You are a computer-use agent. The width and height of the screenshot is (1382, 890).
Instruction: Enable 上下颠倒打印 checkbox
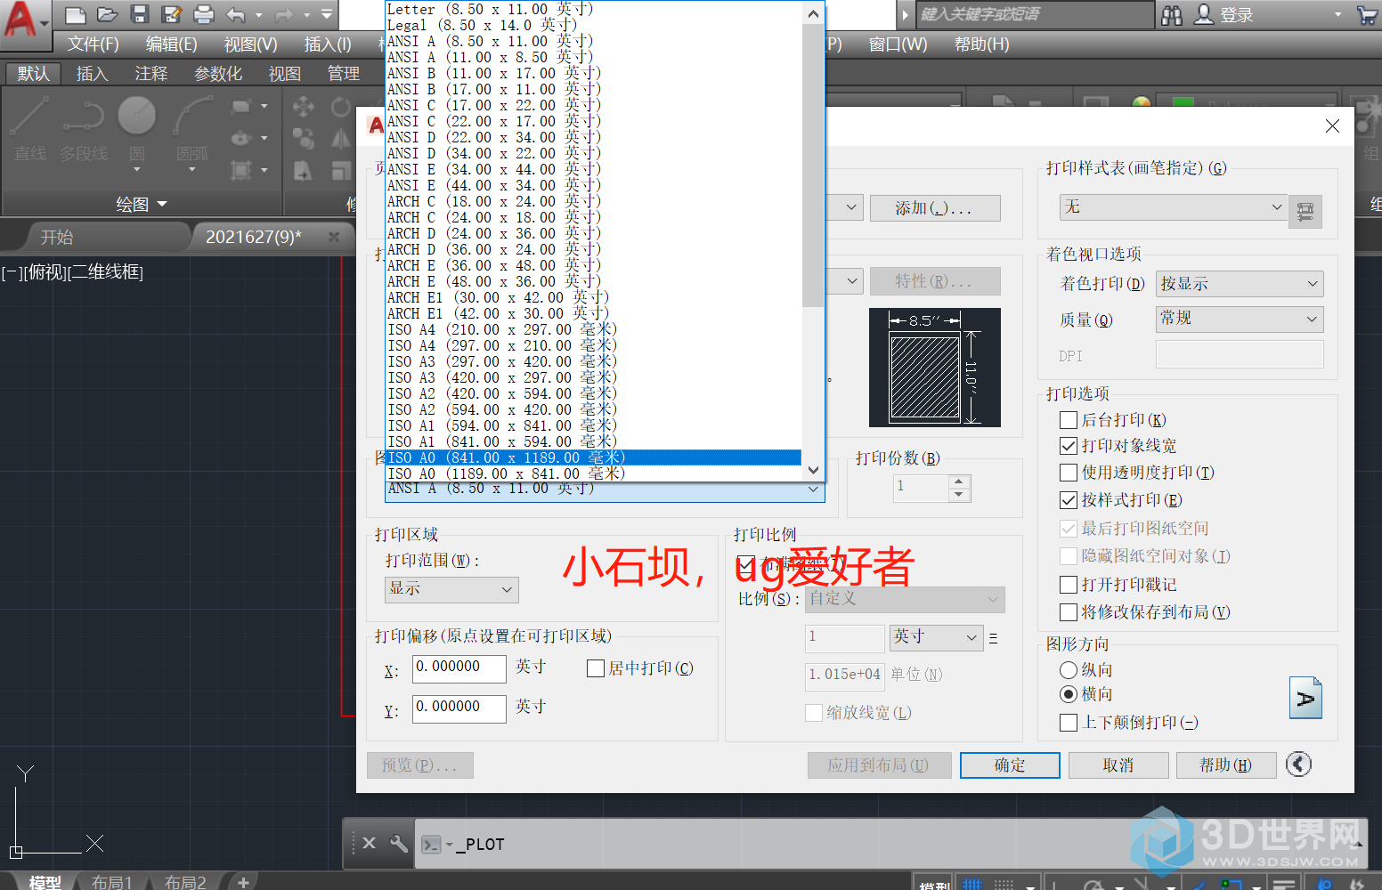coord(1069,722)
